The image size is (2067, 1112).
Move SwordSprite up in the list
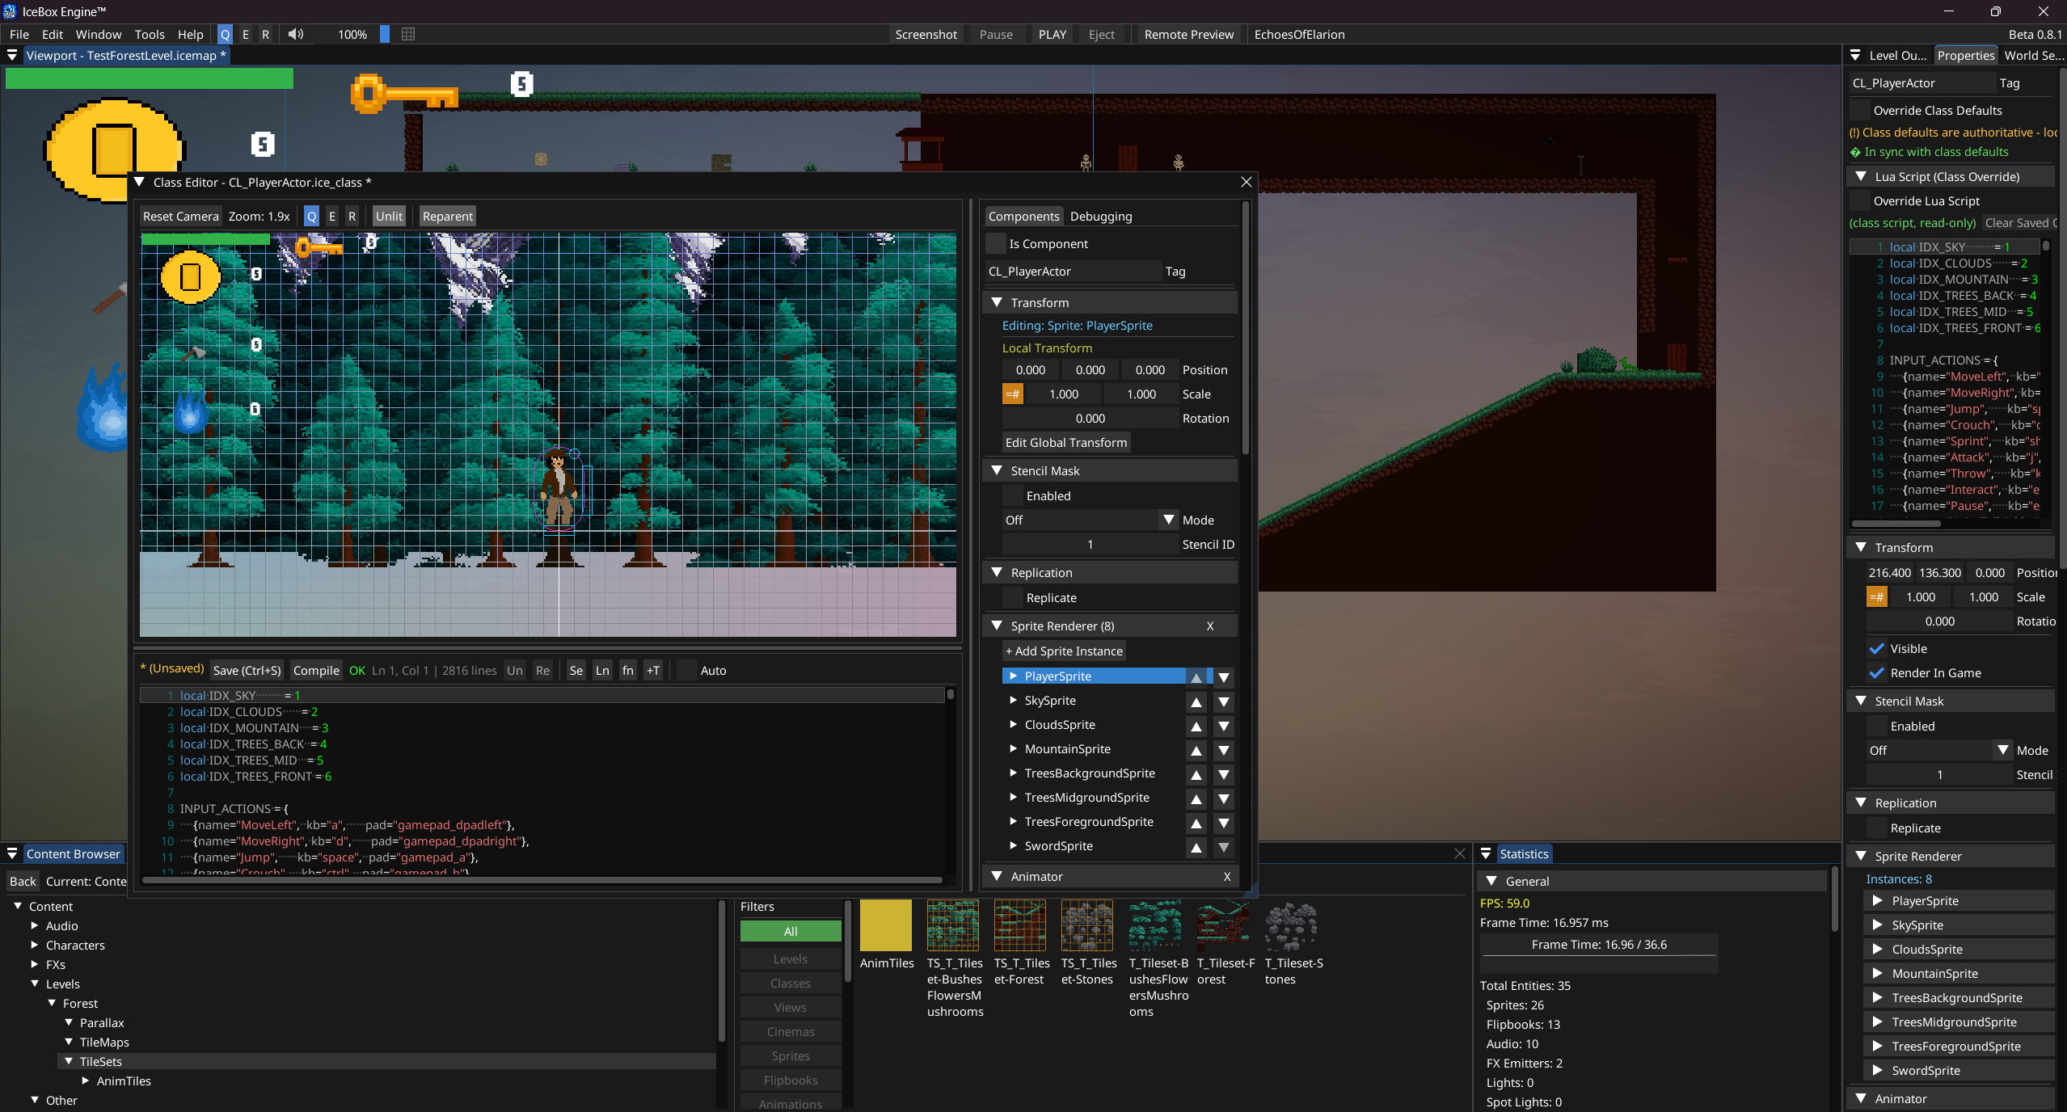click(1196, 847)
